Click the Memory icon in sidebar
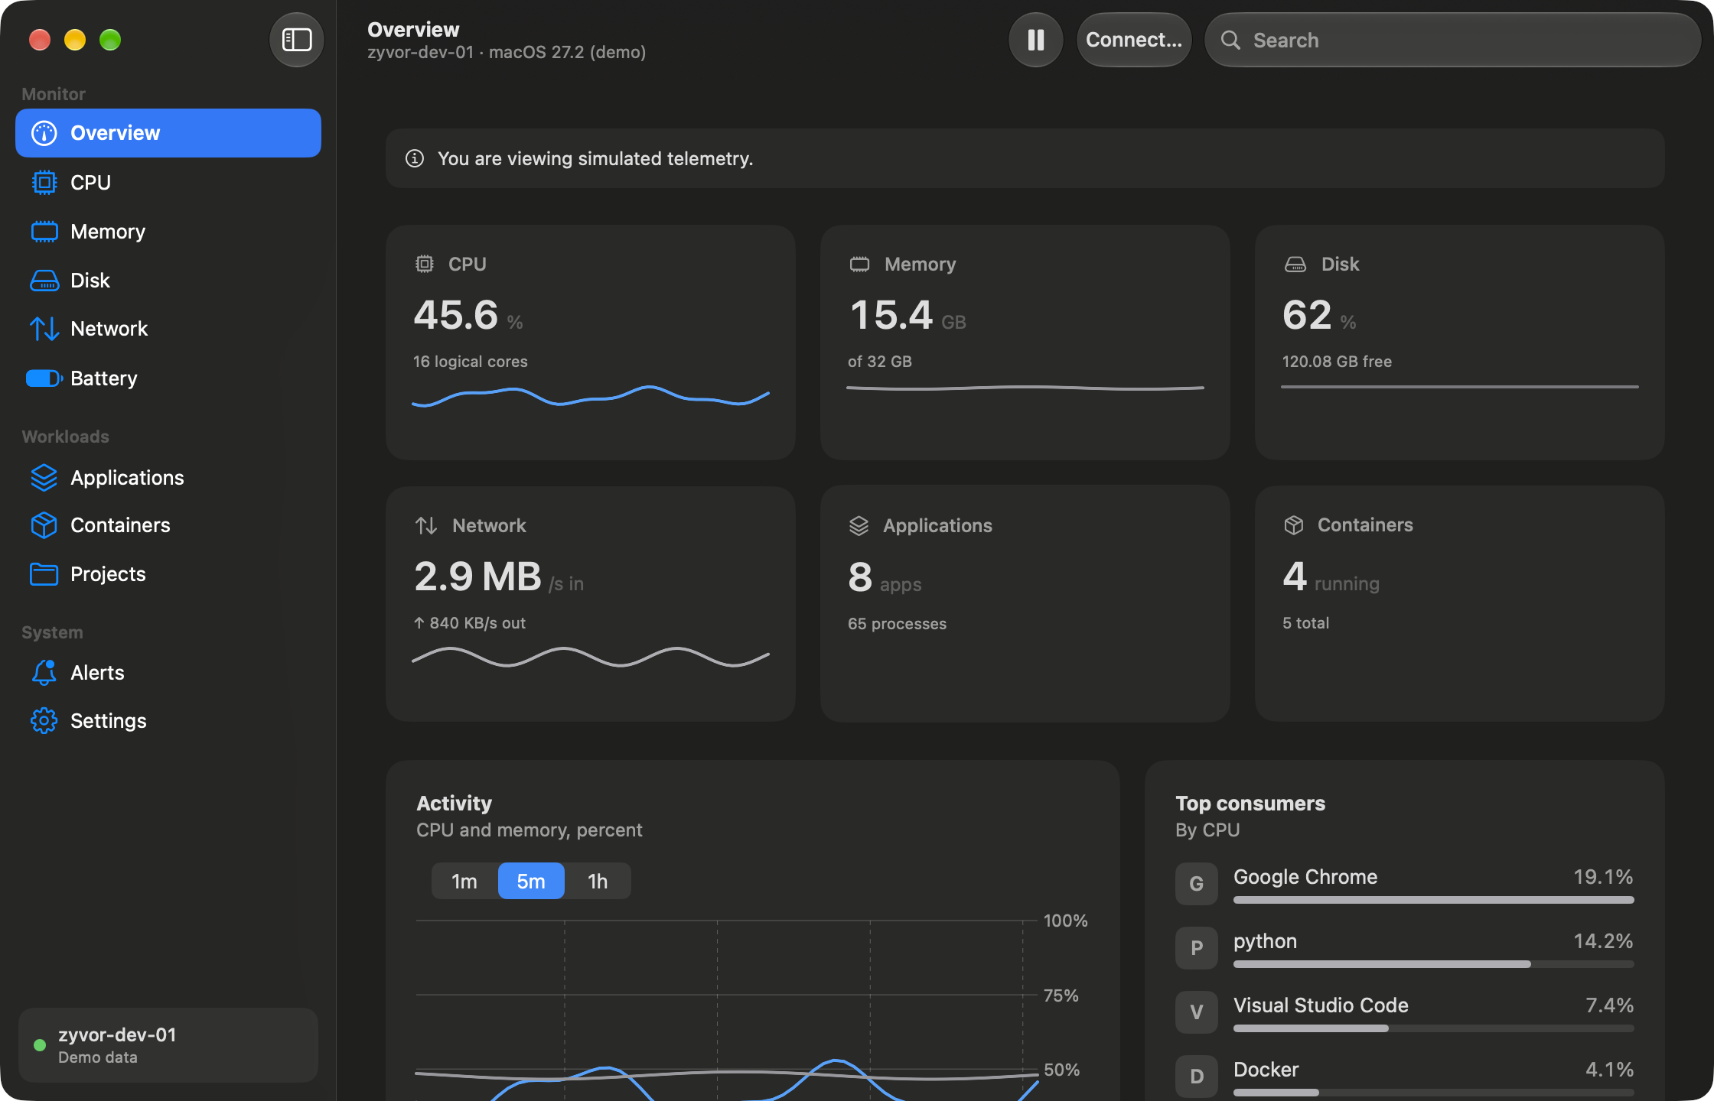The height and width of the screenshot is (1101, 1714). pos(44,231)
